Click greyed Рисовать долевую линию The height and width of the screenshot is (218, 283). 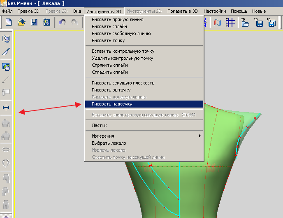(144, 97)
